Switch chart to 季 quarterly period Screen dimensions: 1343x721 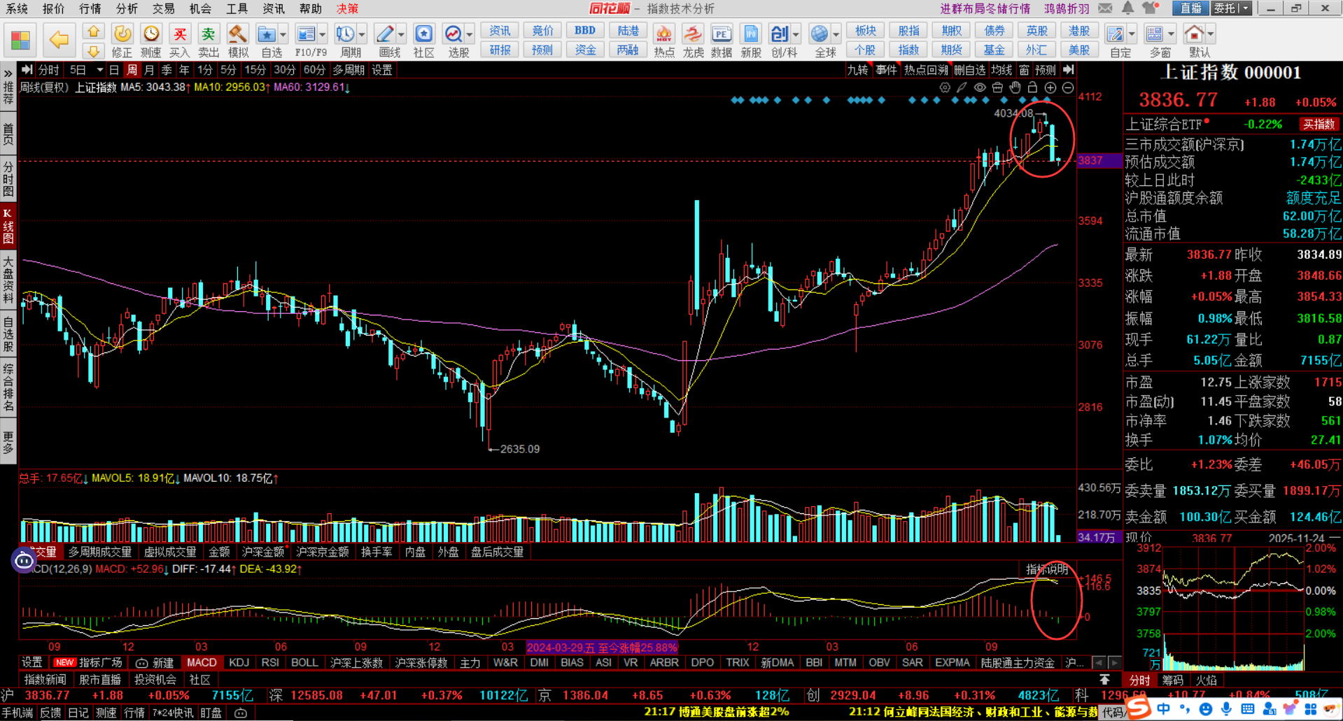[167, 70]
